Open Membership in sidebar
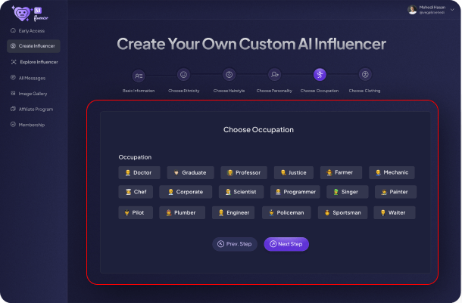Viewport: 462px width, 303px height. (28, 125)
